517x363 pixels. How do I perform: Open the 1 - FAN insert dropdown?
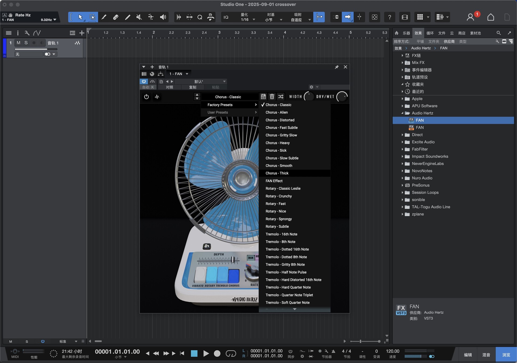click(x=179, y=74)
